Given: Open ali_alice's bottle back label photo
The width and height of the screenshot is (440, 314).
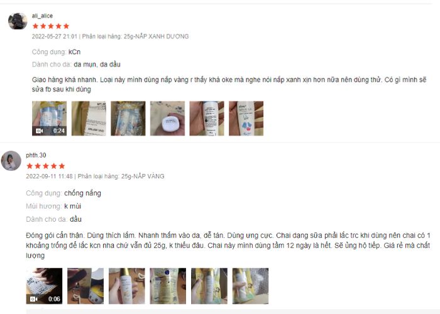Looking at the screenshot, I should point(207,118).
